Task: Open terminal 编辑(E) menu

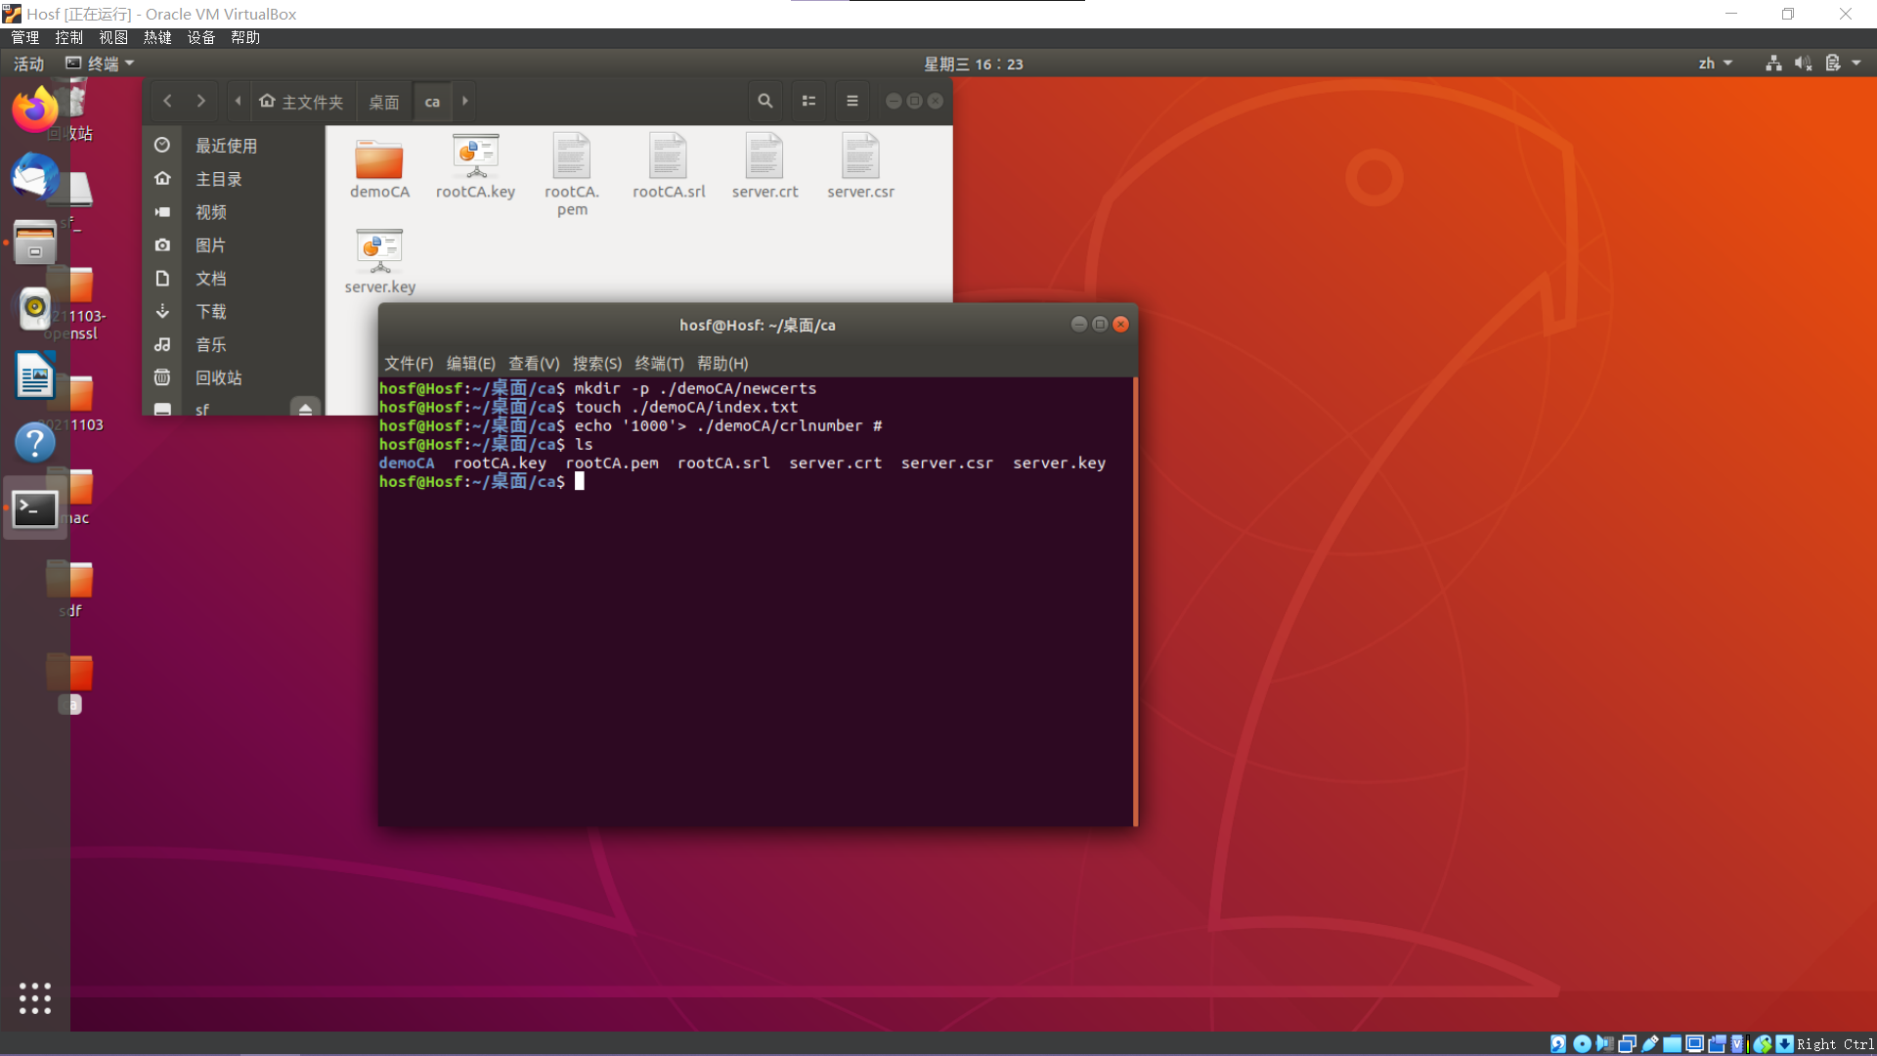Action: (470, 364)
